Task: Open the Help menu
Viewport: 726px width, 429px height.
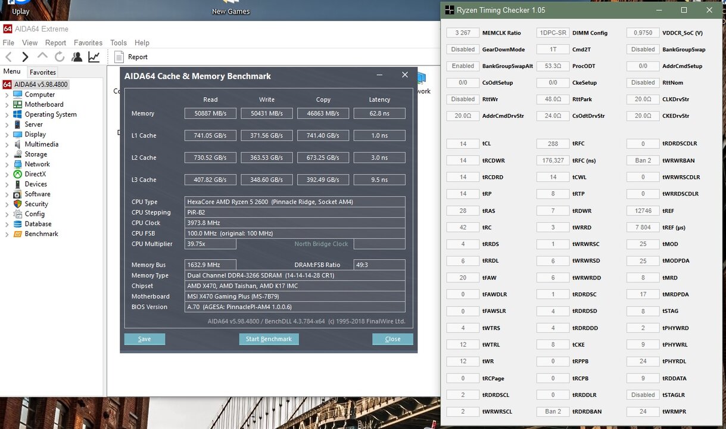Action: click(x=142, y=43)
